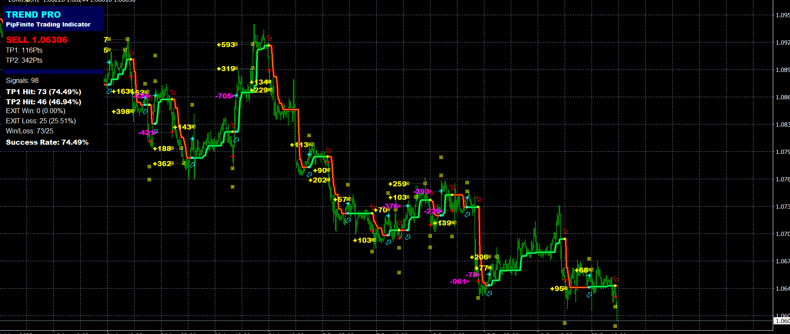The width and height of the screenshot is (790, 334).
Task: Click the Signals: 98 statistic
Action: (22, 80)
